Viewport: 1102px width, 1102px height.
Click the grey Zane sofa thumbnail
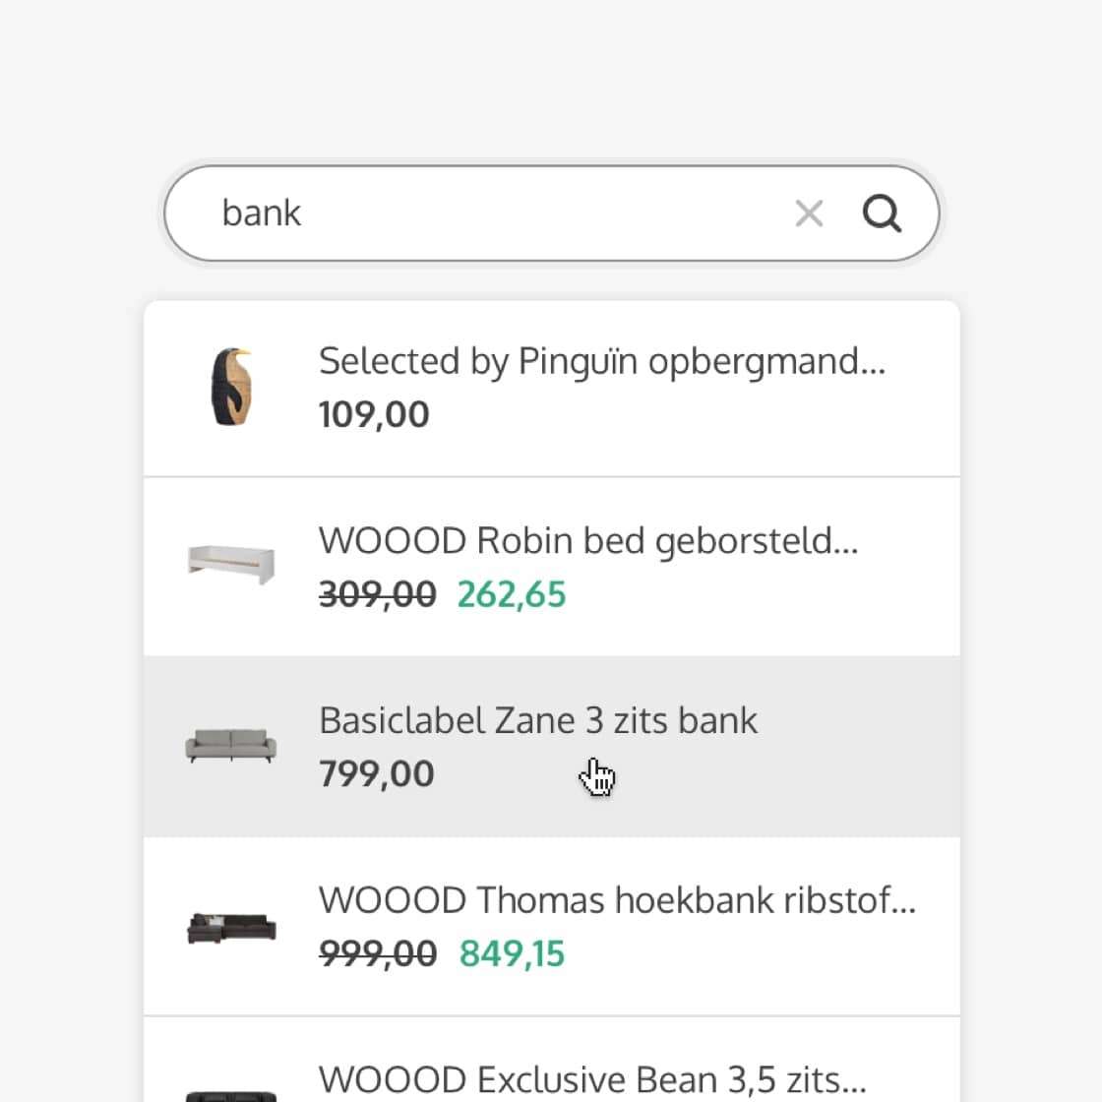(231, 745)
